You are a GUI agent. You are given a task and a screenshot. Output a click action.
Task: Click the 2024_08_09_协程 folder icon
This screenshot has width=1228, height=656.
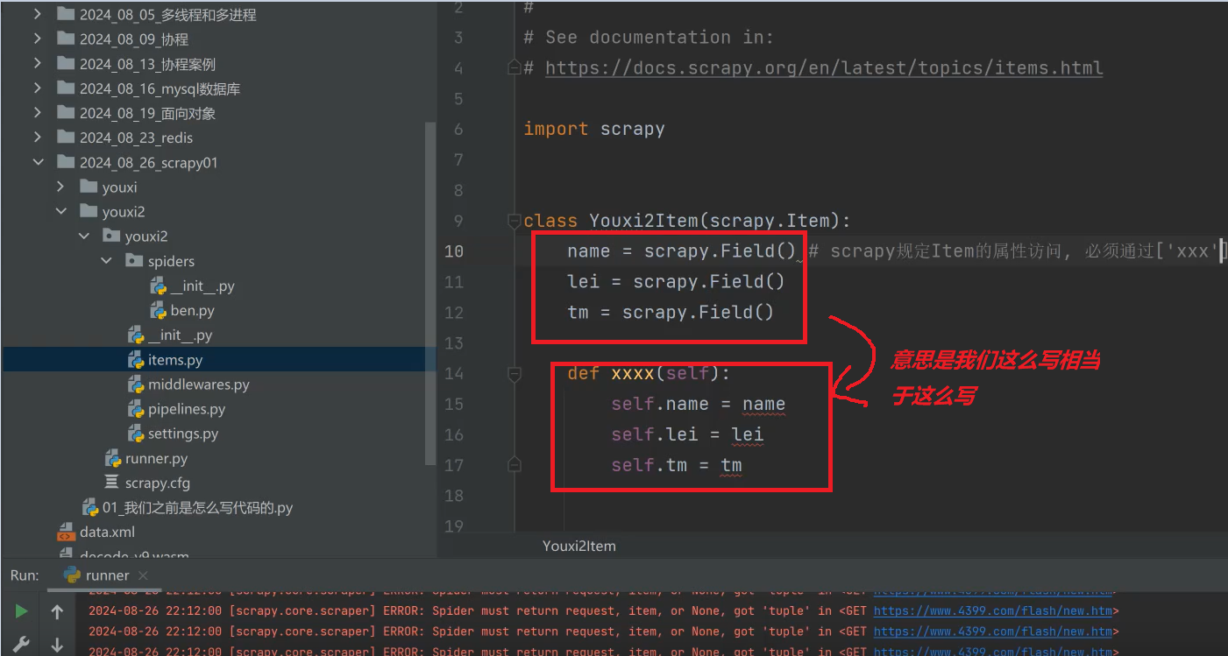(66, 39)
